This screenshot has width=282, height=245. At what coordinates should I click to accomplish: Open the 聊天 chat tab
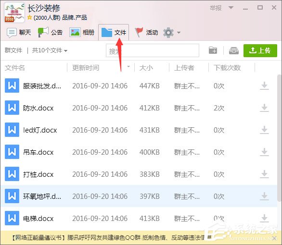(x=19, y=33)
